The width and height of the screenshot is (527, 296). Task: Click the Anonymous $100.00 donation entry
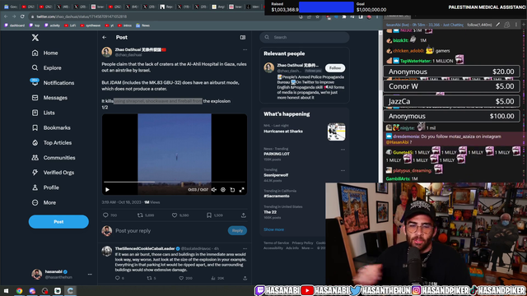[x=451, y=116]
